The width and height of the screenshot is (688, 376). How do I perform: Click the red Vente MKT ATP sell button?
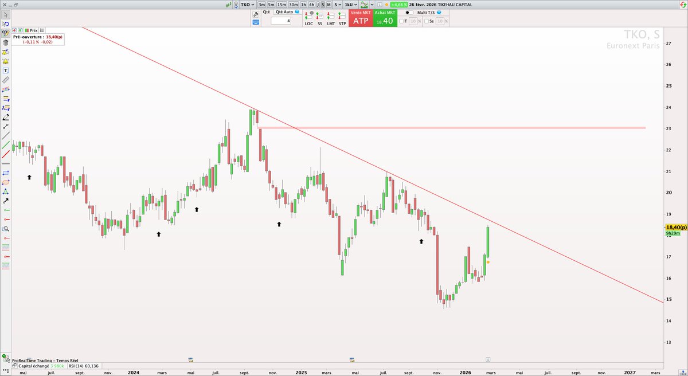click(x=361, y=18)
